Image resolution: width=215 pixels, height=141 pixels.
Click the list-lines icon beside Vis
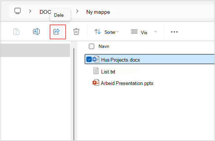134,32
